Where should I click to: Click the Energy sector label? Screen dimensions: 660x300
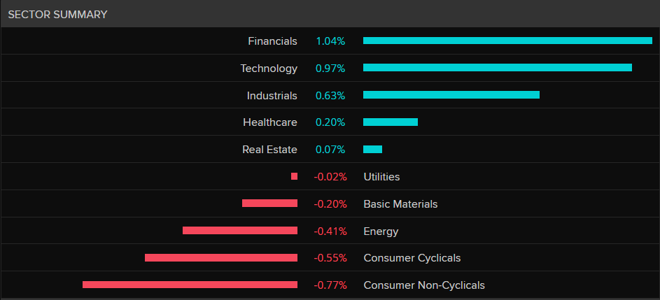(381, 231)
